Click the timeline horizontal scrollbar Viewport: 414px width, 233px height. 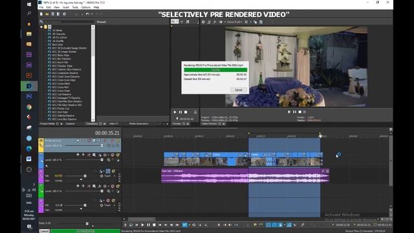142,219
